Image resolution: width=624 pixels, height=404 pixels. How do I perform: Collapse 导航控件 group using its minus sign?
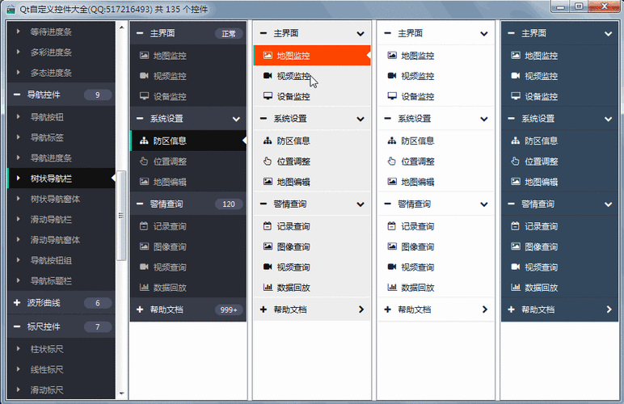point(17,95)
